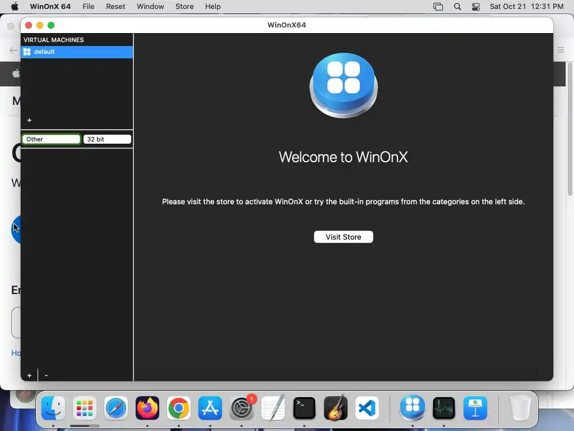Open TextEdit from the Dock
Screen dimensions: 574x431
pos(273,408)
